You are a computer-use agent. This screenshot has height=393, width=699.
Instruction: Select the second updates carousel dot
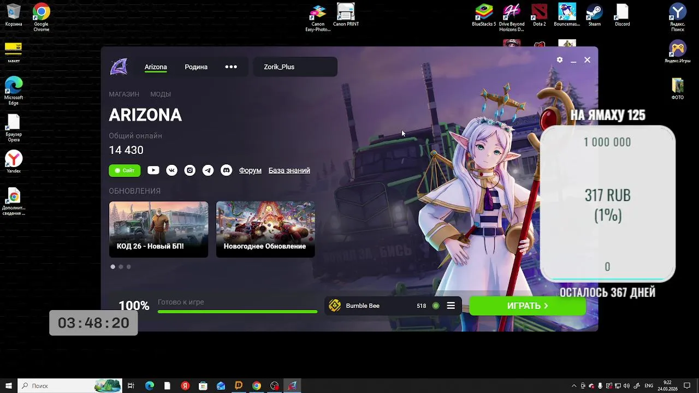tap(121, 267)
